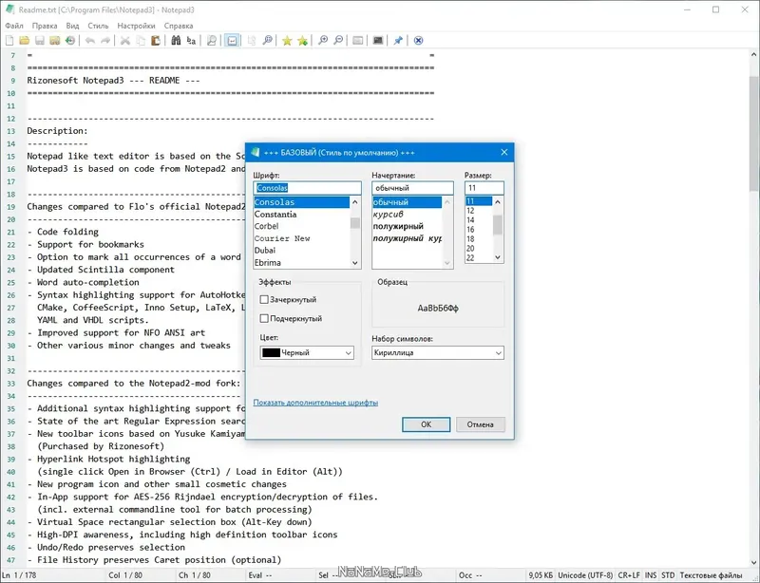760x583 pixels.
Task: Click the black color swatch in Цвет
Action: tap(271, 353)
